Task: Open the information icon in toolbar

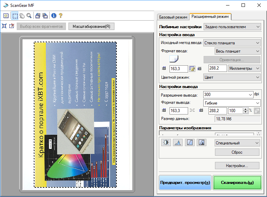Action: 53,15
